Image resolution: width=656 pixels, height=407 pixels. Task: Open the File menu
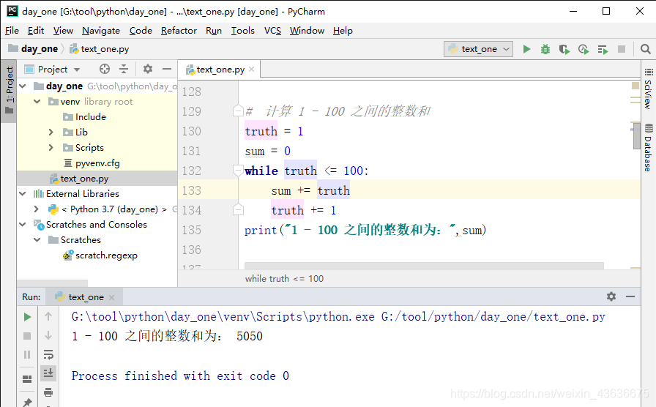(12, 31)
